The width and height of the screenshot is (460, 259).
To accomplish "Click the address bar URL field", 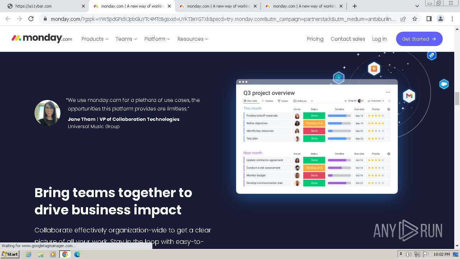I will point(223,19).
